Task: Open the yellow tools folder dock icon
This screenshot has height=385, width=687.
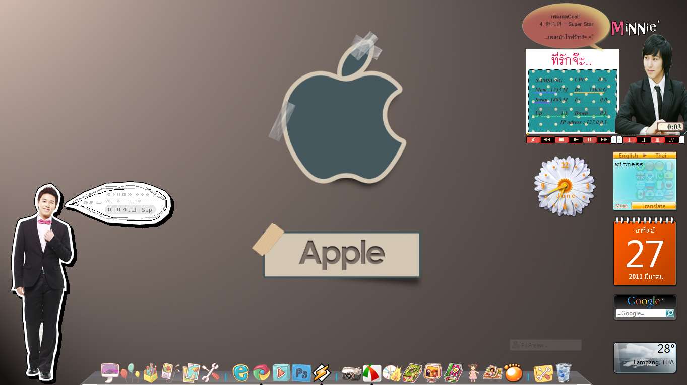Action: [543, 373]
